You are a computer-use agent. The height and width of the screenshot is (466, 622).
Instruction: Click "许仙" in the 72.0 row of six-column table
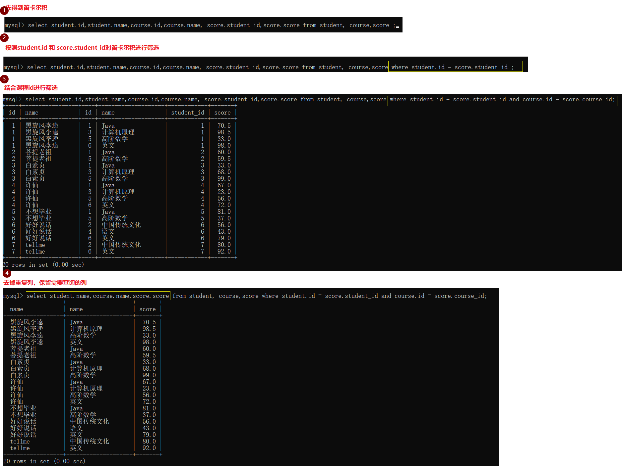coord(32,205)
